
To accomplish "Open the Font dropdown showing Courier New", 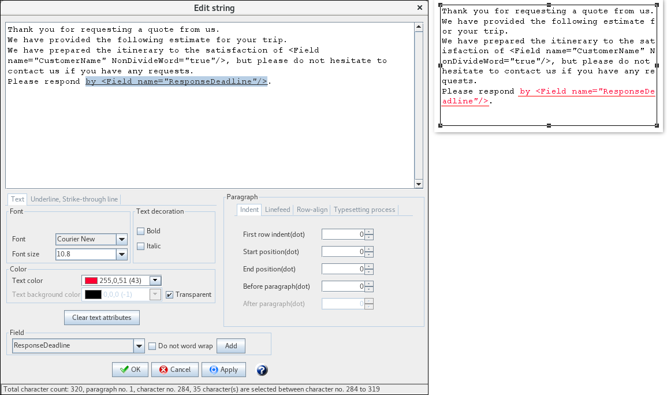I will [x=121, y=239].
